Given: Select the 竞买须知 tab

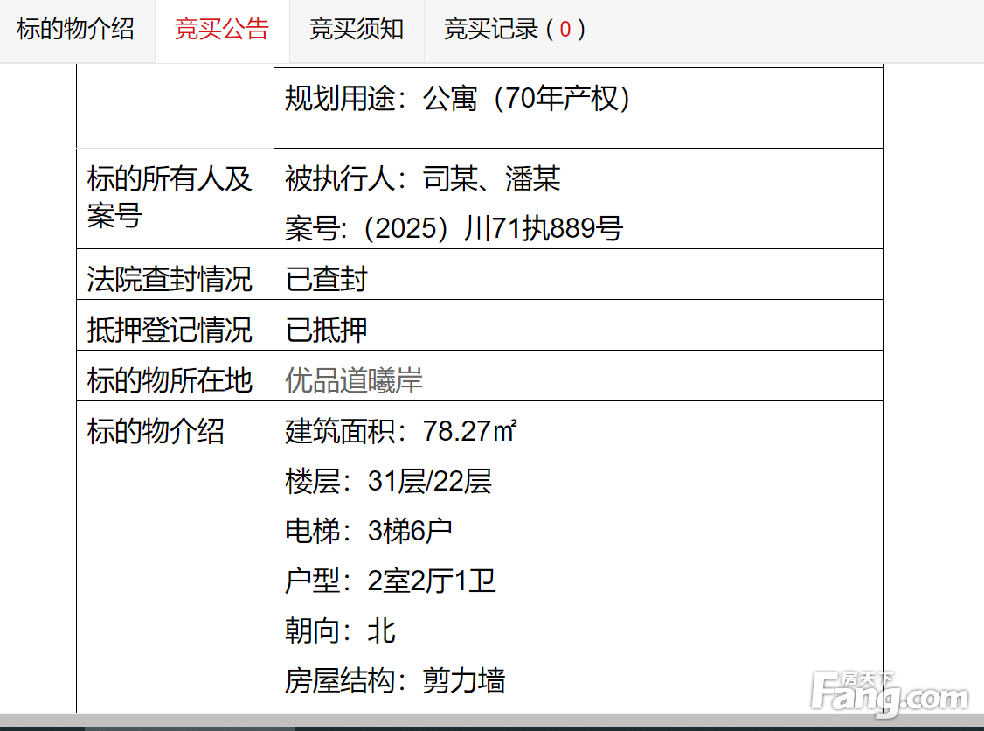Looking at the screenshot, I should pos(357,30).
